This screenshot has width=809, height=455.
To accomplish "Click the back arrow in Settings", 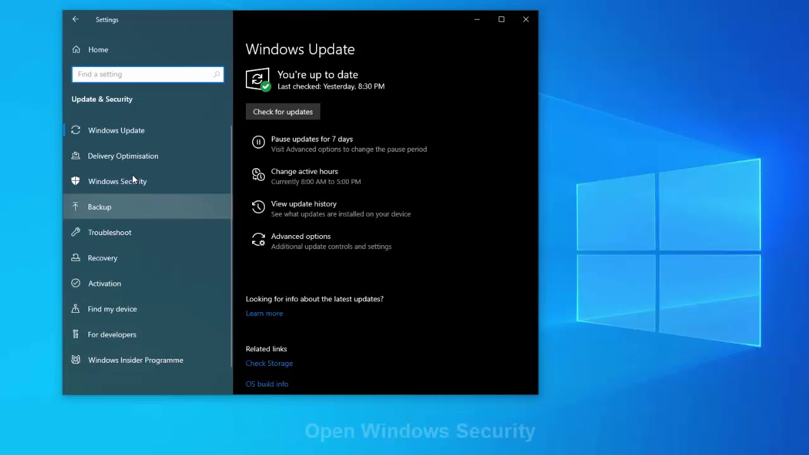I will point(75,20).
